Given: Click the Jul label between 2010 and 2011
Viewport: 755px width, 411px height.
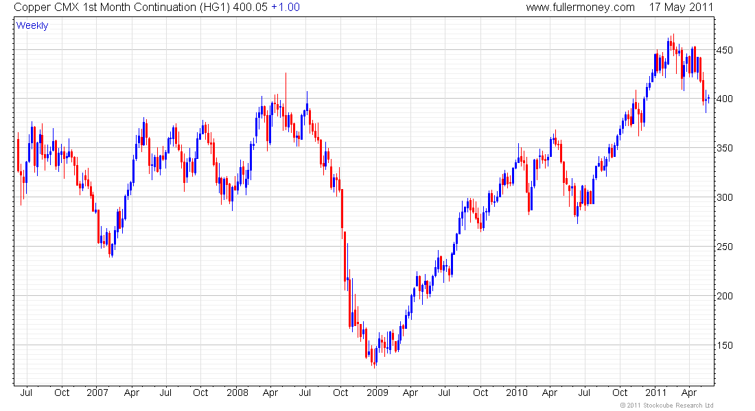Looking at the screenshot, I should [584, 393].
